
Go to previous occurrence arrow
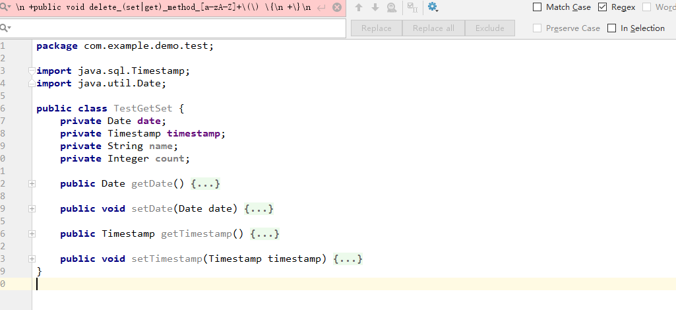[x=359, y=7]
